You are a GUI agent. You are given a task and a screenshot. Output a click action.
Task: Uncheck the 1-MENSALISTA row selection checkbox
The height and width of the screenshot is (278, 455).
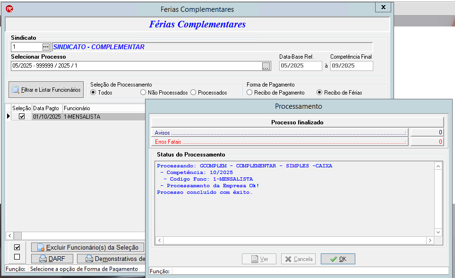pyautogui.click(x=22, y=116)
